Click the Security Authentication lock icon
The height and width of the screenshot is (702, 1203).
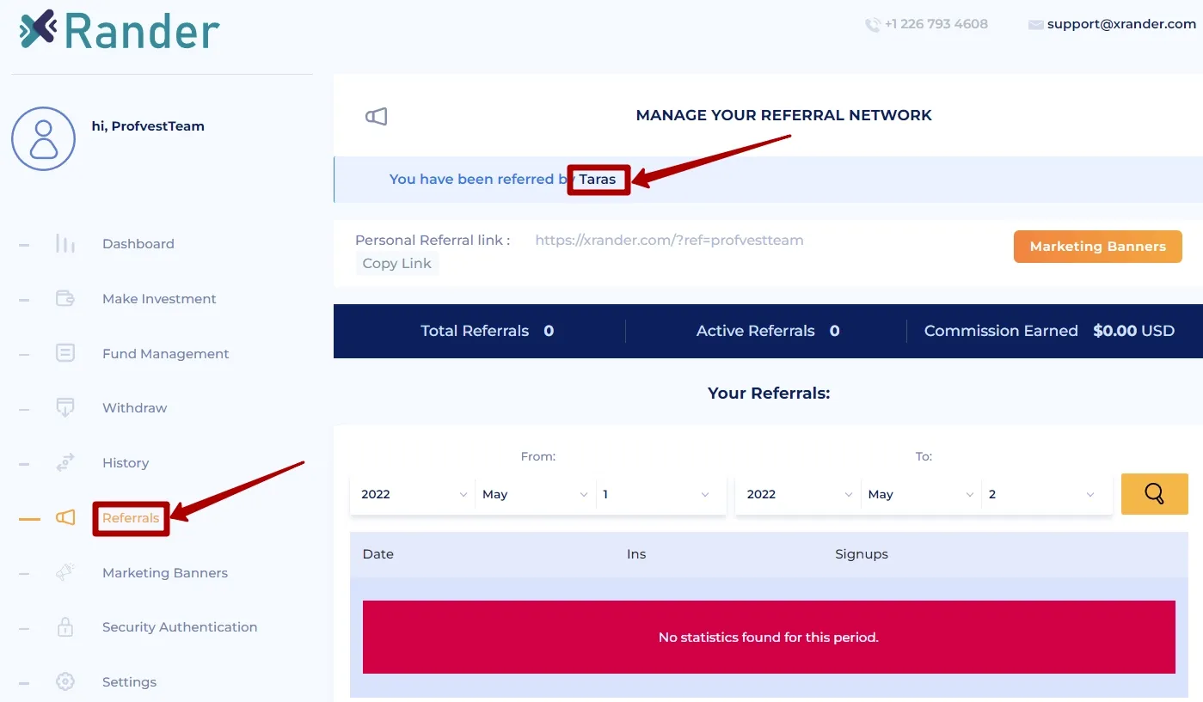65,626
